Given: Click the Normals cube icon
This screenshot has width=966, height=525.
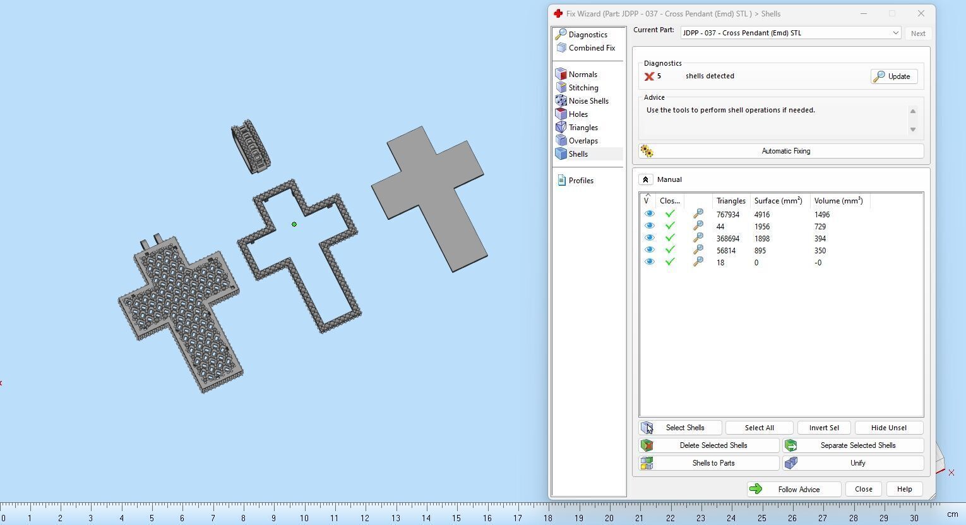Looking at the screenshot, I should [x=561, y=74].
